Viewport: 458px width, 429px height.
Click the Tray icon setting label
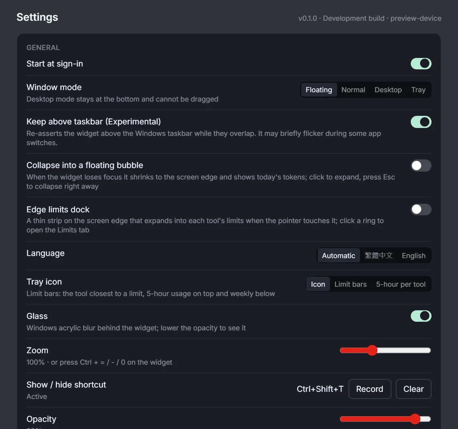coord(44,282)
